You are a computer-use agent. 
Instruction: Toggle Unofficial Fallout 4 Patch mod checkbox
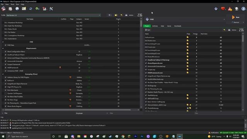point(5,55)
